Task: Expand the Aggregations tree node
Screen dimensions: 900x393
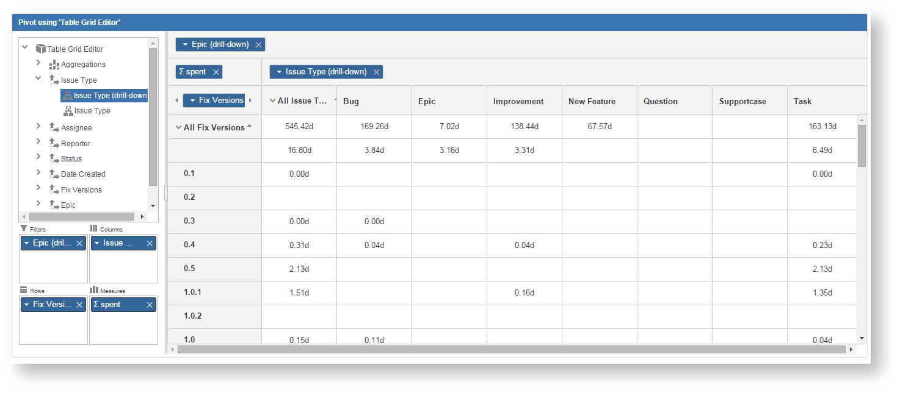Action: pos(38,63)
